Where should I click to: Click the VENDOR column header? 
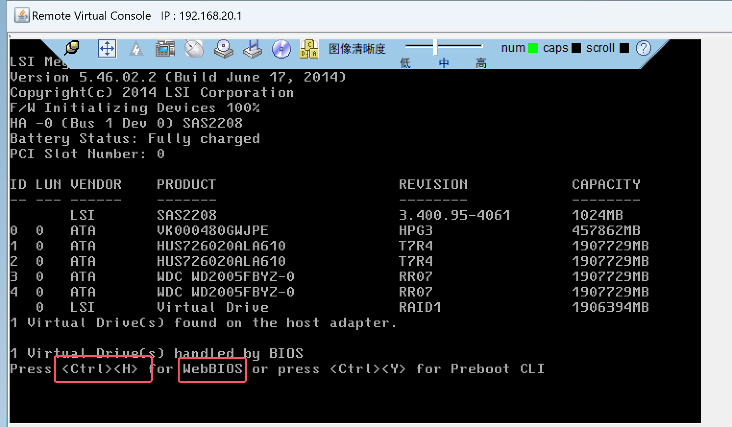tap(96, 185)
